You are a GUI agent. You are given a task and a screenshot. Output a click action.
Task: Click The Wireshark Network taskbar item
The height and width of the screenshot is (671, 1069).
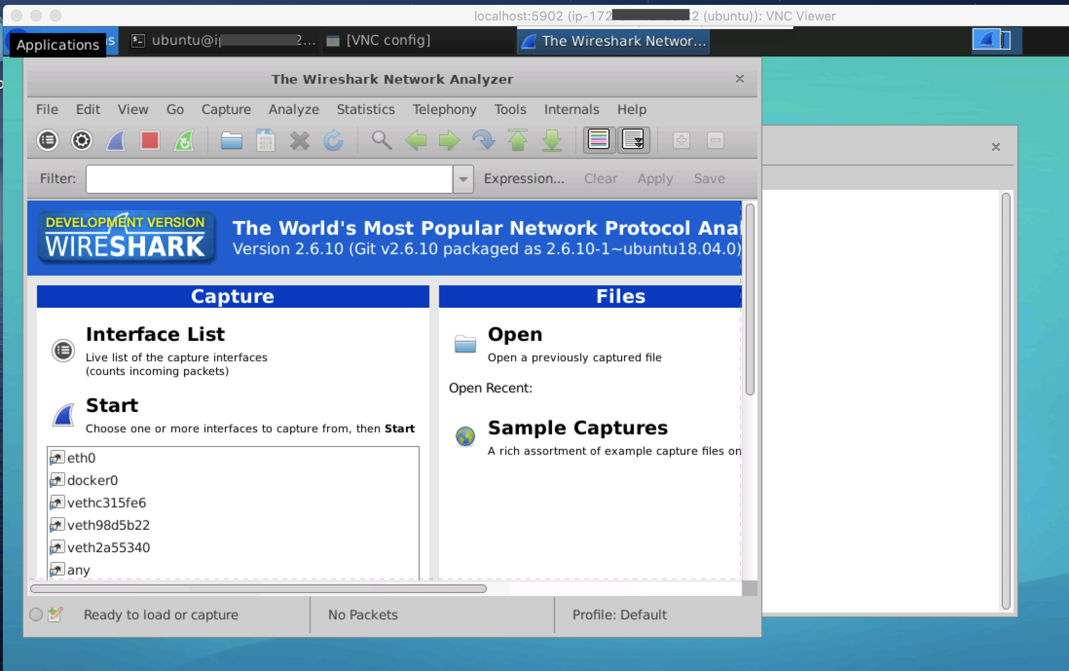pyautogui.click(x=613, y=41)
